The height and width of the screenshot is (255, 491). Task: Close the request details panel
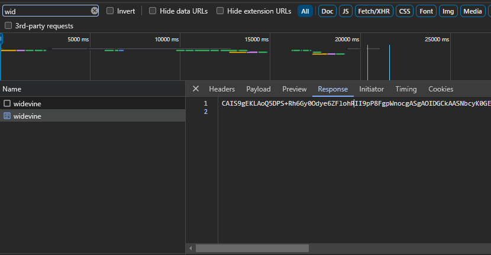(196, 89)
